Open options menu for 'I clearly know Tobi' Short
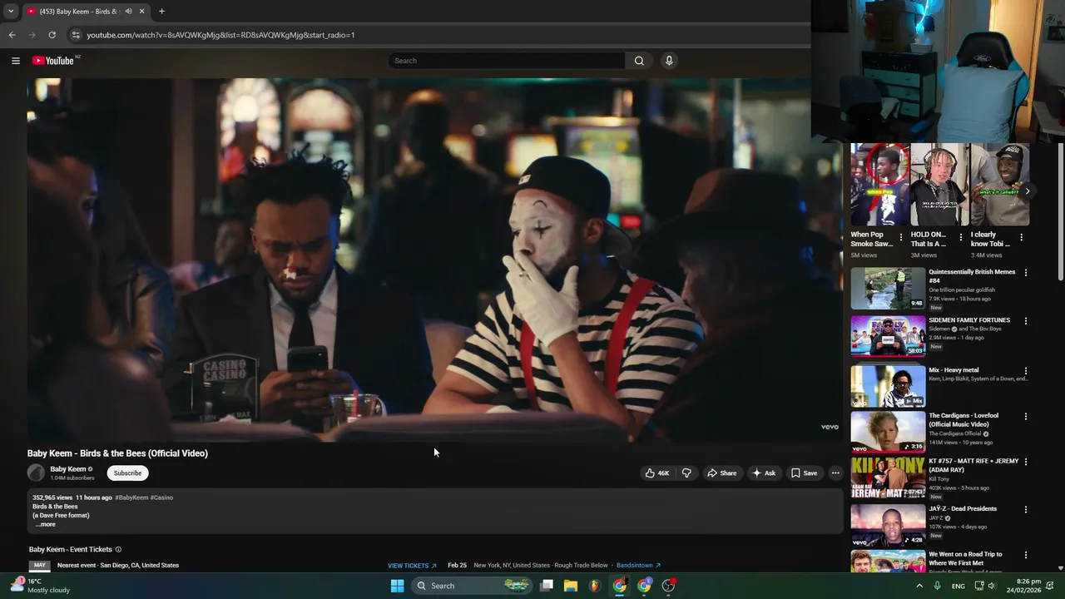Image resolution: width=1065 pixels, height=599 pixels. coord(1021,238)
